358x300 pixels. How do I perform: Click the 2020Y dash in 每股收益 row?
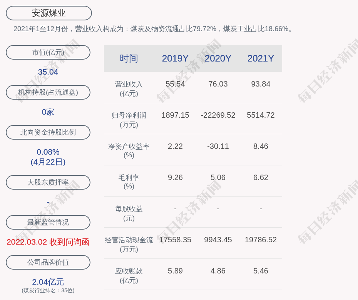pos(218,208)
